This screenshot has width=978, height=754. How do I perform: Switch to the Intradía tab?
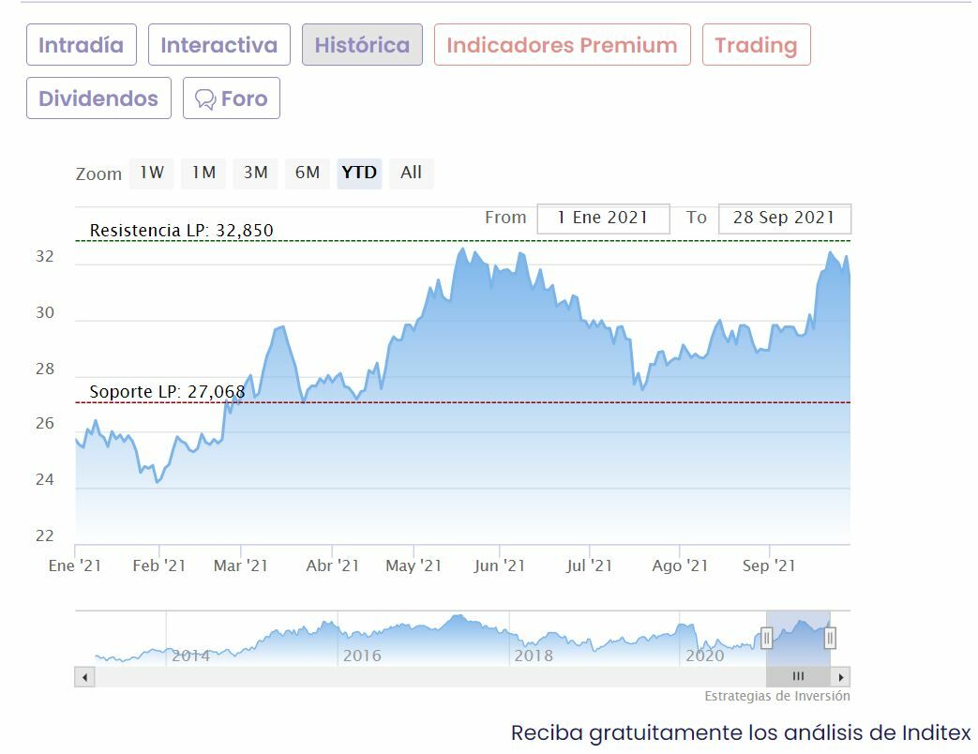[x=81, y=45]
